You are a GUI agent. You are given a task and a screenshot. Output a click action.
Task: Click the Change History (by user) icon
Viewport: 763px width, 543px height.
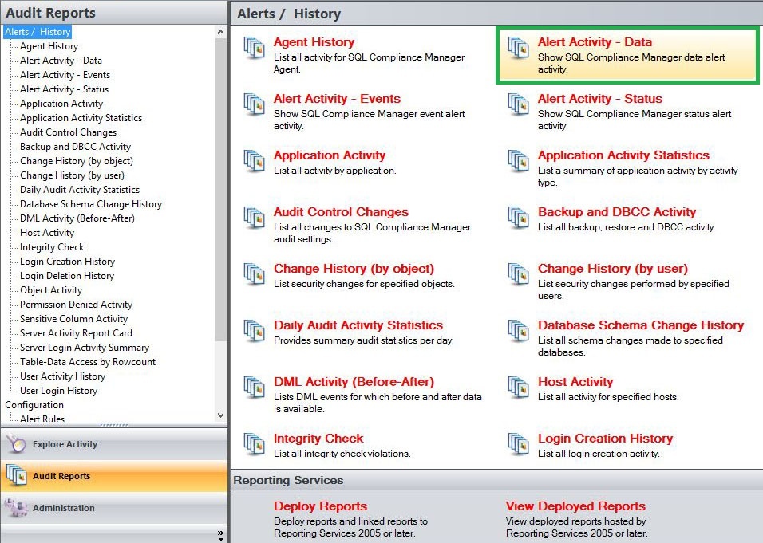point(519,273)
